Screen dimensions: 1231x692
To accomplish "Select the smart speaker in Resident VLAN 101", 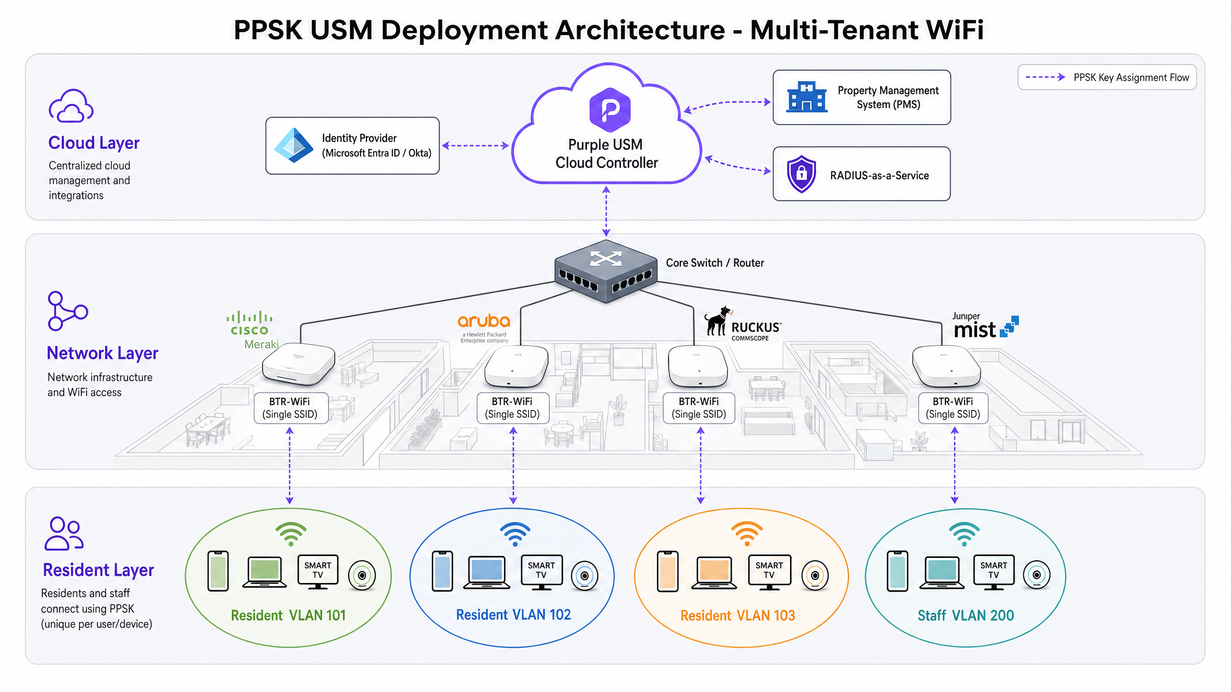I will pyautogui.click(x=362, y=575).
